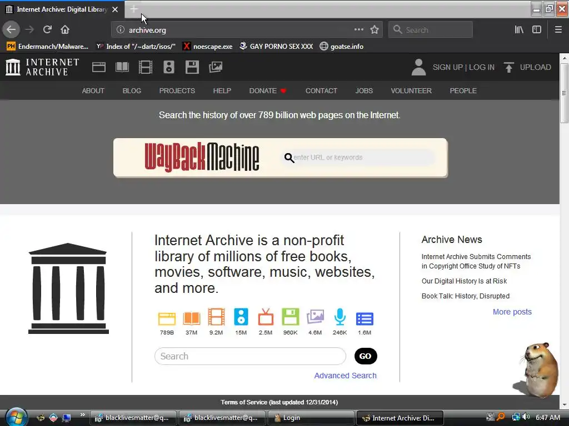
Task: Open the HELP menu item
Action: pos(222,91)
